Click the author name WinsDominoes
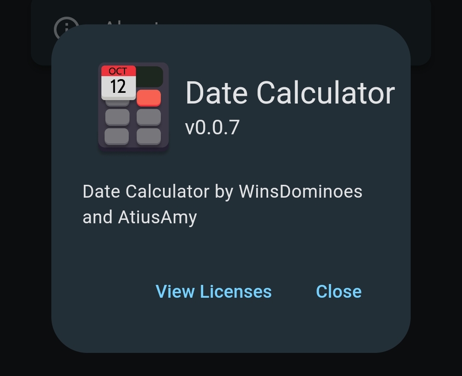Screen dimensions: 462x376 300,192
